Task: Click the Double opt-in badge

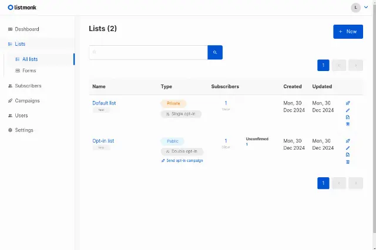Action: coord(182,151)
